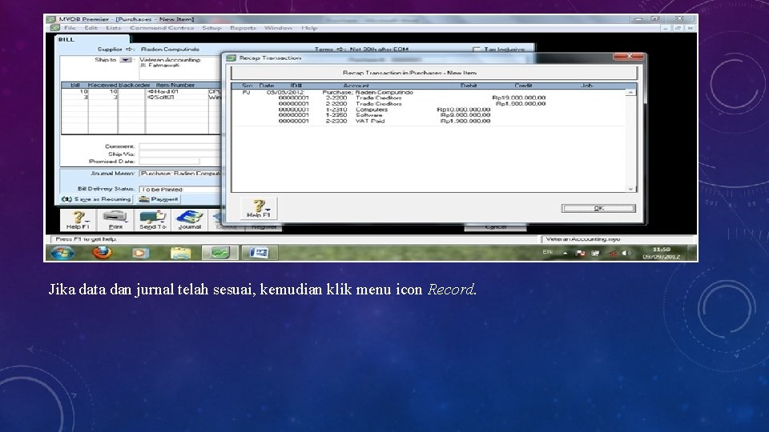Image resolution: width=769 pixels, height=432 pixels.
Task: Click the arrow beside item Hard 01
Action: point(151,91)
